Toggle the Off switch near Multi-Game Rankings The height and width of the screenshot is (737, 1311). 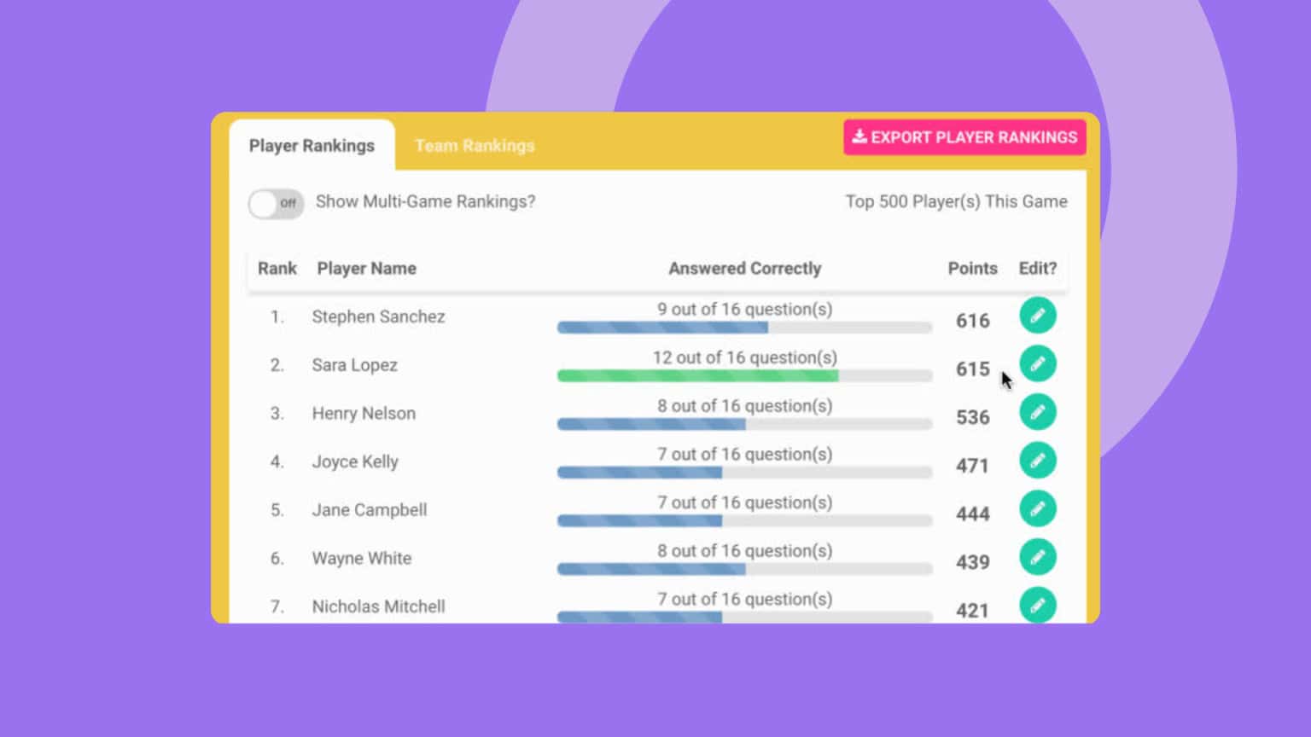coord(275,204)
